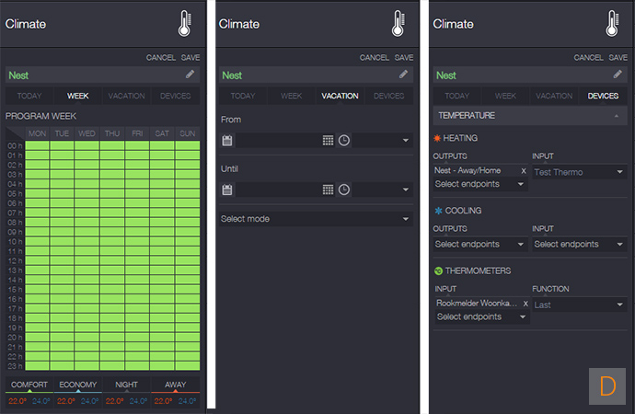Click the Until date input field
Screen dimensions: 635x414
pyautogui.click(x=278, y=190)
